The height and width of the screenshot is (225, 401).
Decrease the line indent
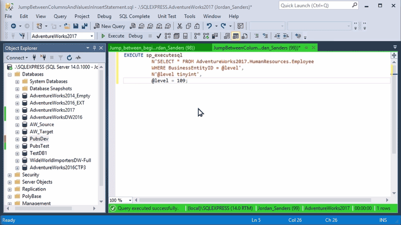tap(277, 36)
